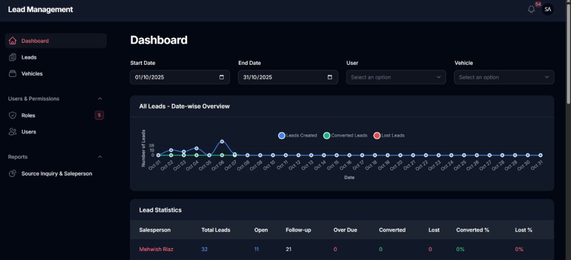Open Mehwish Riaz salesperson link
Viewport: 571px width, 260px height.
tap(156, 249)
